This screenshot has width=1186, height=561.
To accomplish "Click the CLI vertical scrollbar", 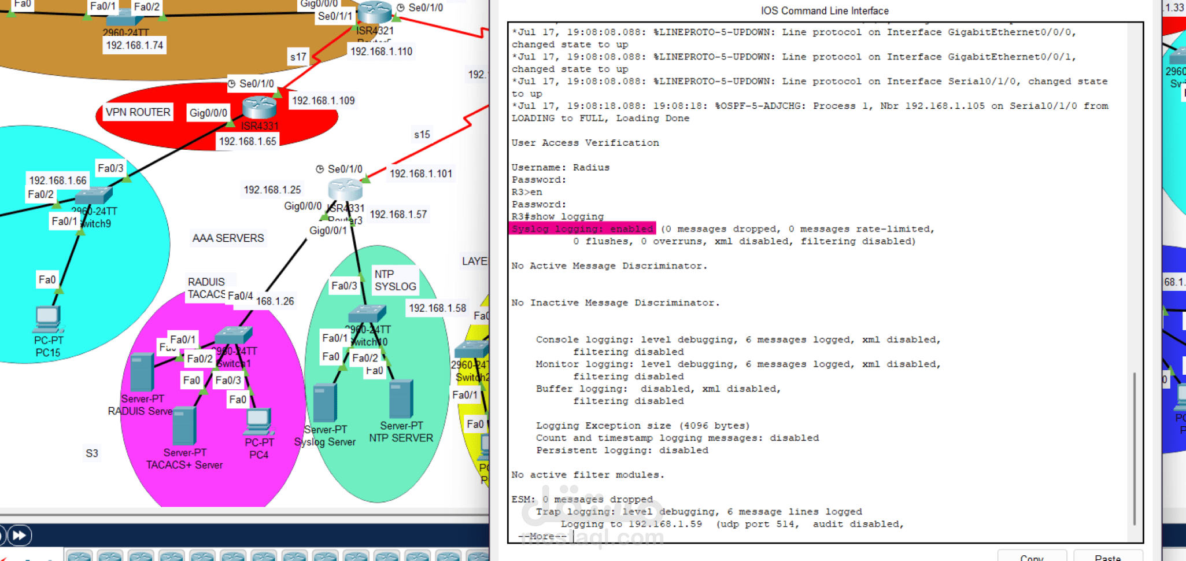I will point(1135,448).
